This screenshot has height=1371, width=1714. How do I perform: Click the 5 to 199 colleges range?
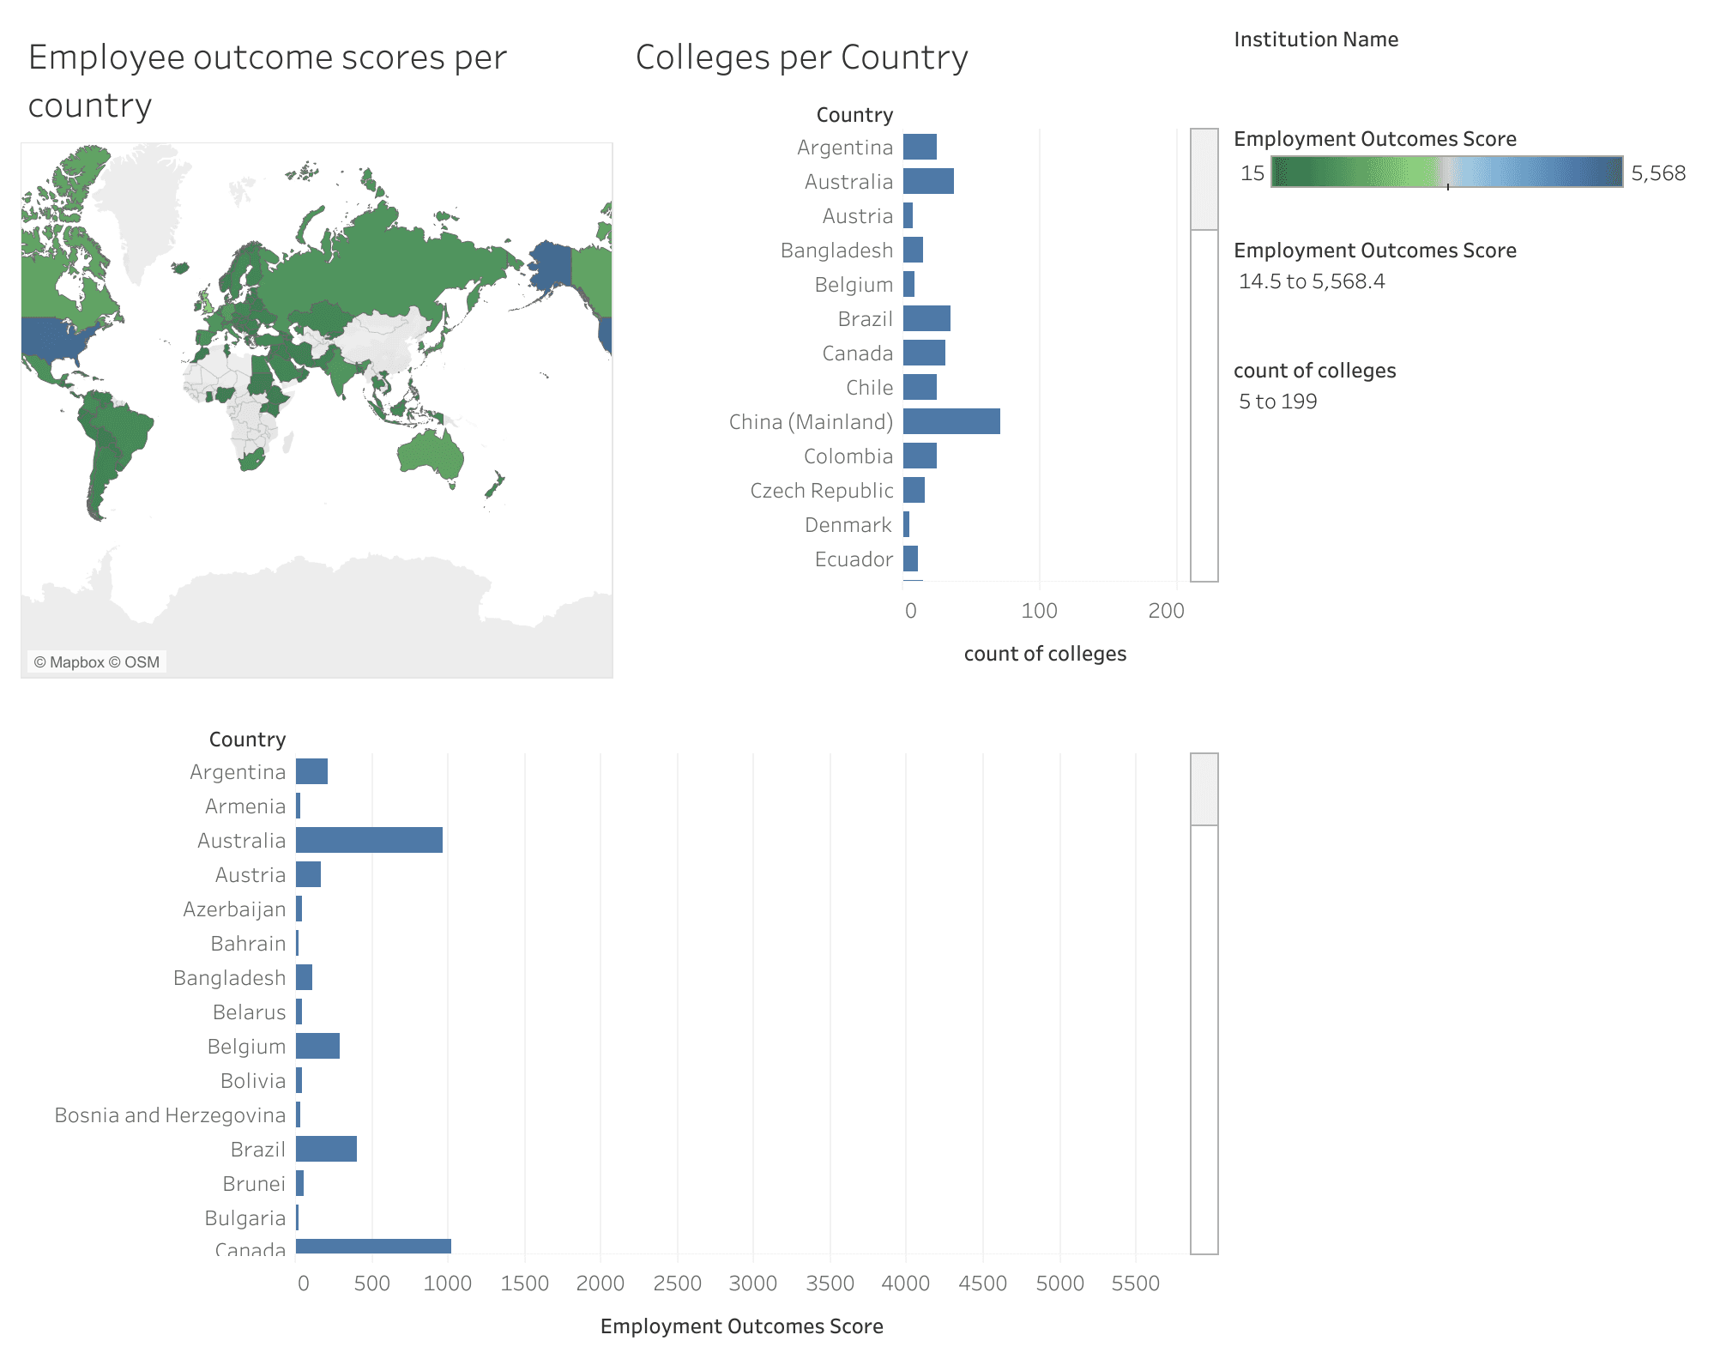1277,402
